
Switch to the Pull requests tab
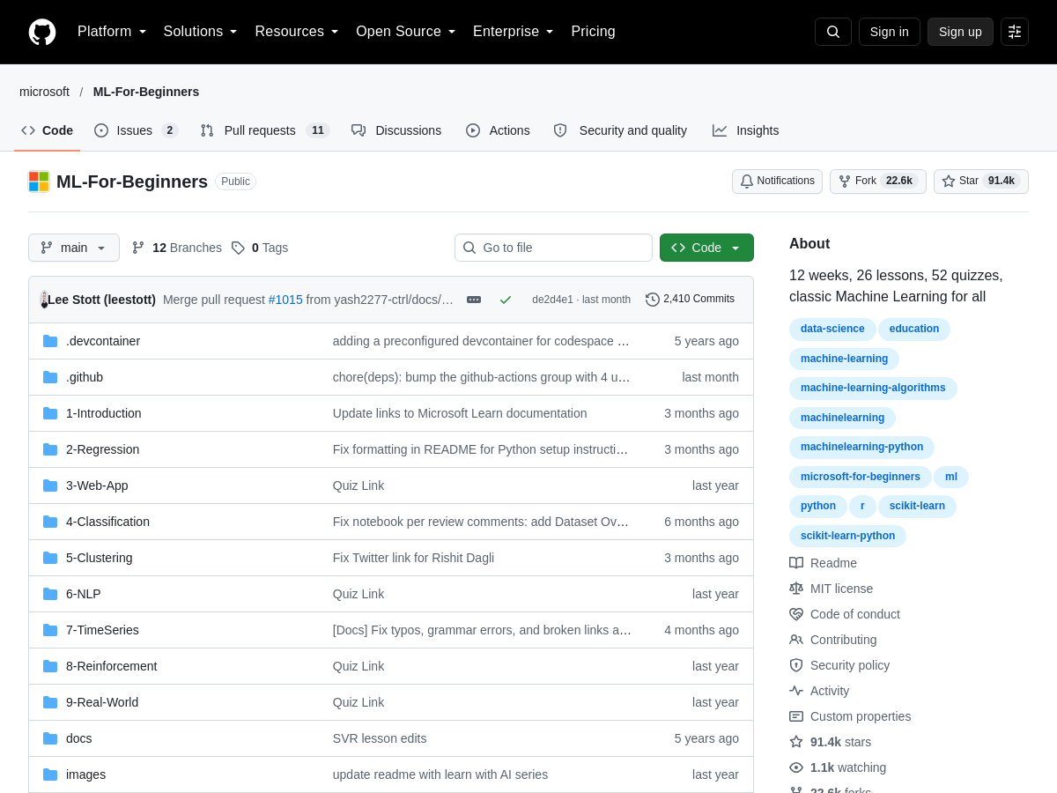(x=265, y=130)
